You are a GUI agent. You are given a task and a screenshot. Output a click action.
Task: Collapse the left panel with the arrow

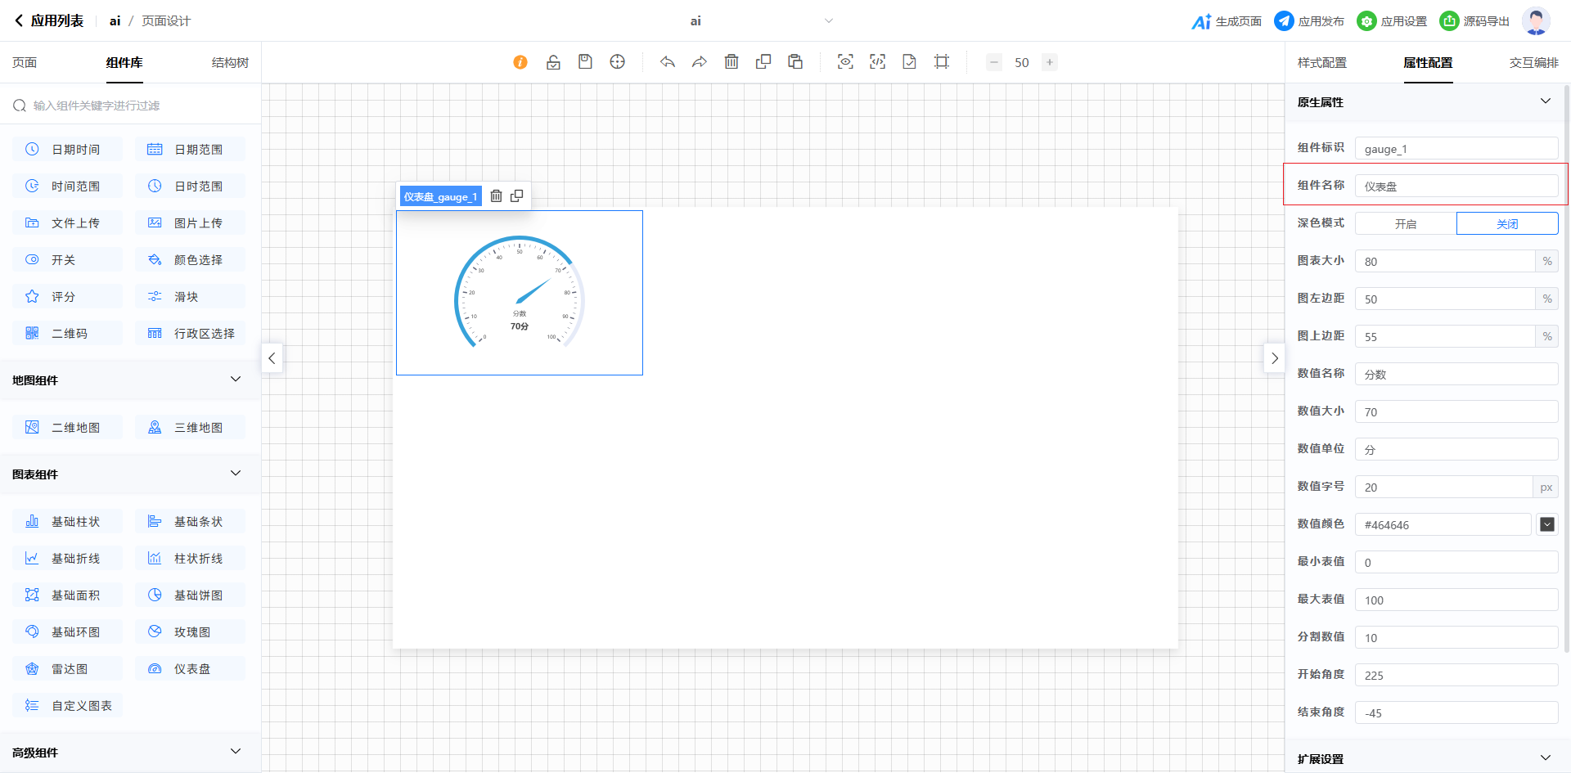(x=272, y=358)
